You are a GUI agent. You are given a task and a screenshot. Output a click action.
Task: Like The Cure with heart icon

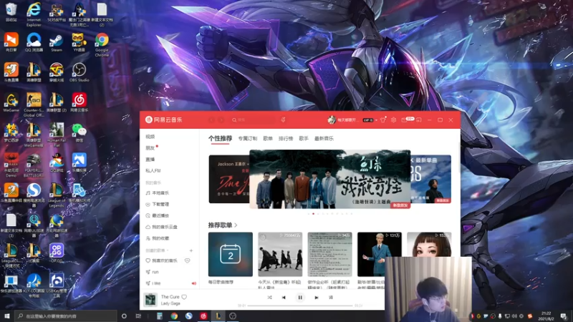184,297
